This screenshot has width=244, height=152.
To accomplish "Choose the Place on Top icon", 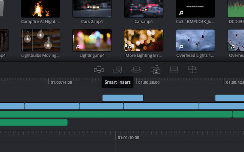I will [x=174, y=69].
